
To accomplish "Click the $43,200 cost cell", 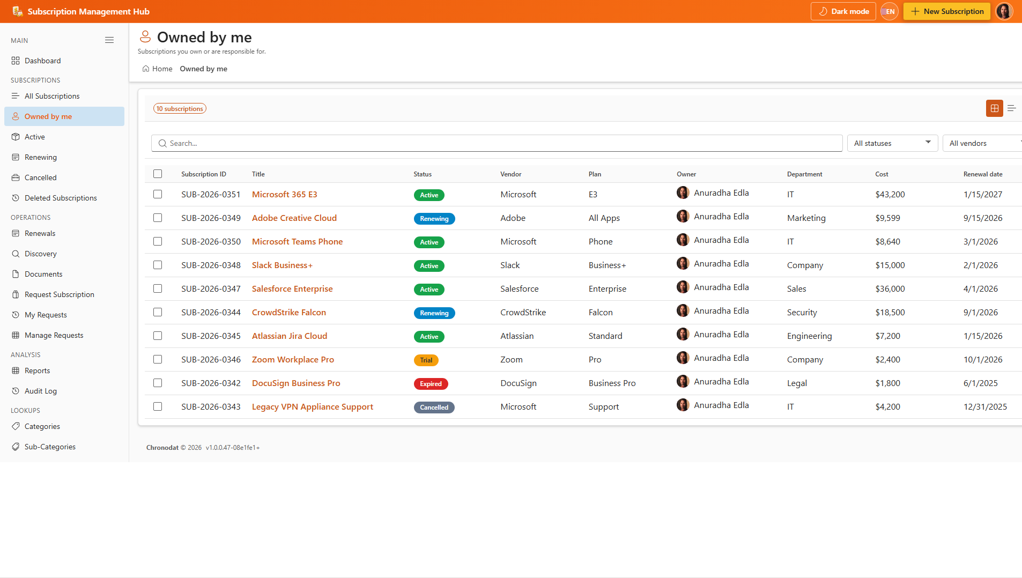I will 890,194.
